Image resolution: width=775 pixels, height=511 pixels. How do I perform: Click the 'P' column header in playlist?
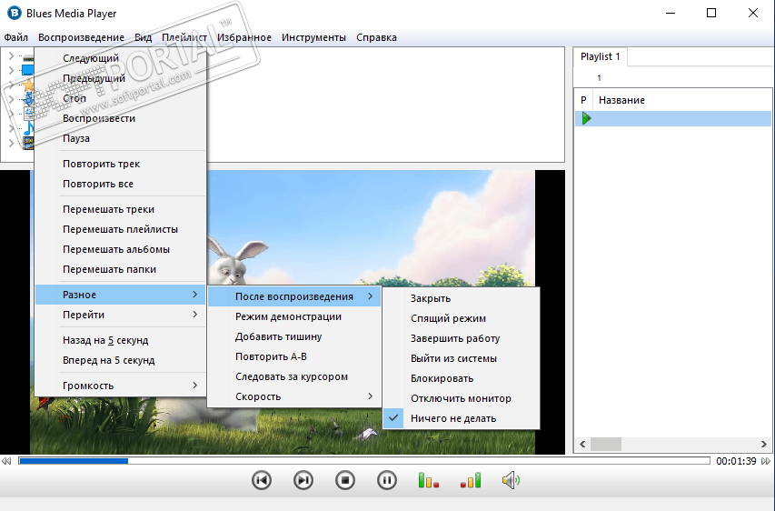(583, 100)
